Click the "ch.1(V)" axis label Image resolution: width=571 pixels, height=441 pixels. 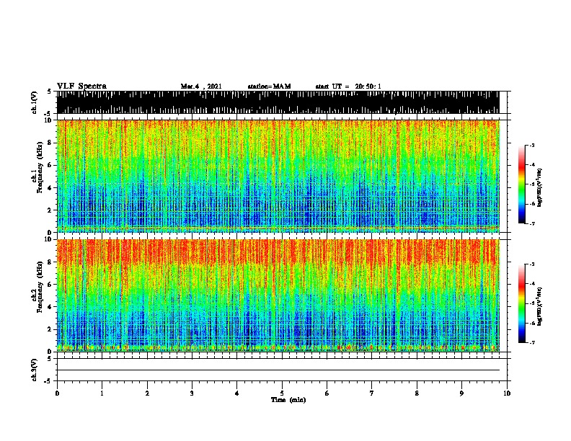point(34,102)
